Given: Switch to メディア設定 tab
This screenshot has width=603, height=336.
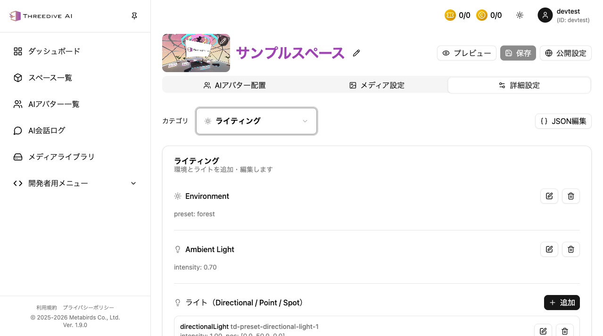Looking at the screenshot, I should tap(377, 85).
